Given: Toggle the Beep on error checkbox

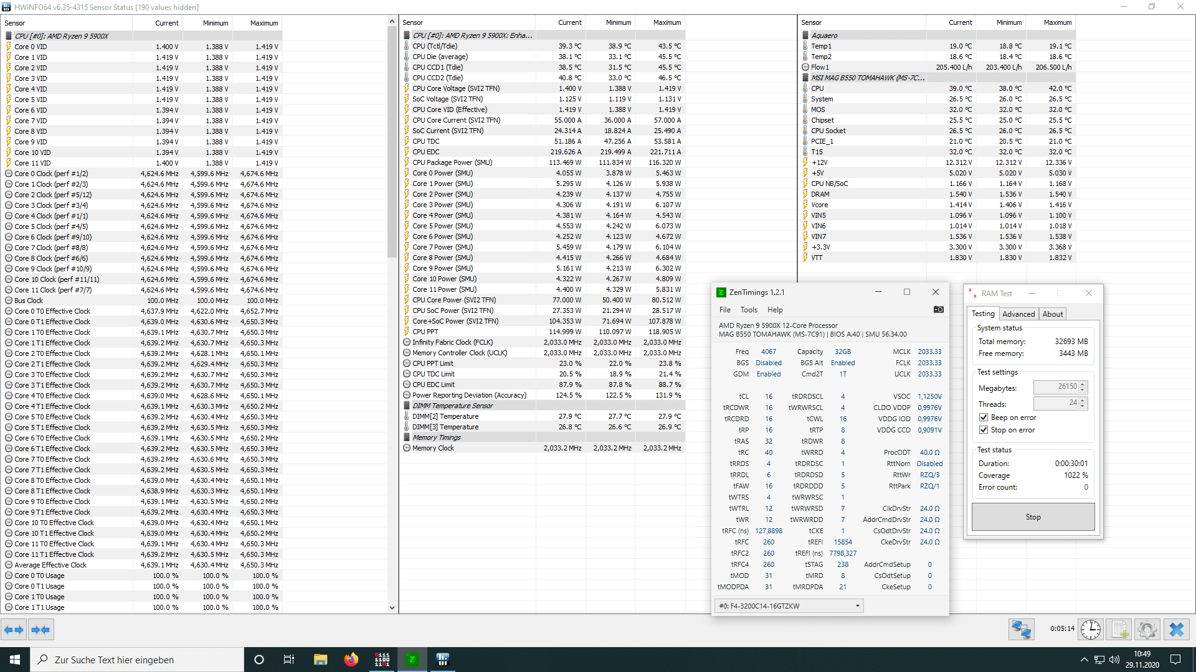Looking at the screenshot, I should pyautogui.click(x=984, y=418).
